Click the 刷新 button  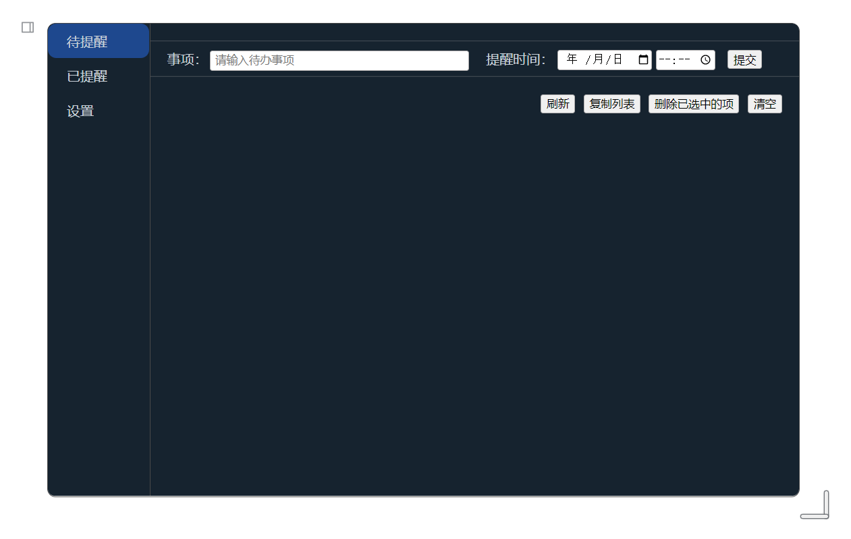(x=557, y=104)
